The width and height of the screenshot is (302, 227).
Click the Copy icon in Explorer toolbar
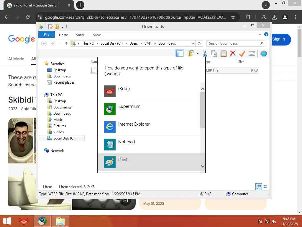point(214,53)
